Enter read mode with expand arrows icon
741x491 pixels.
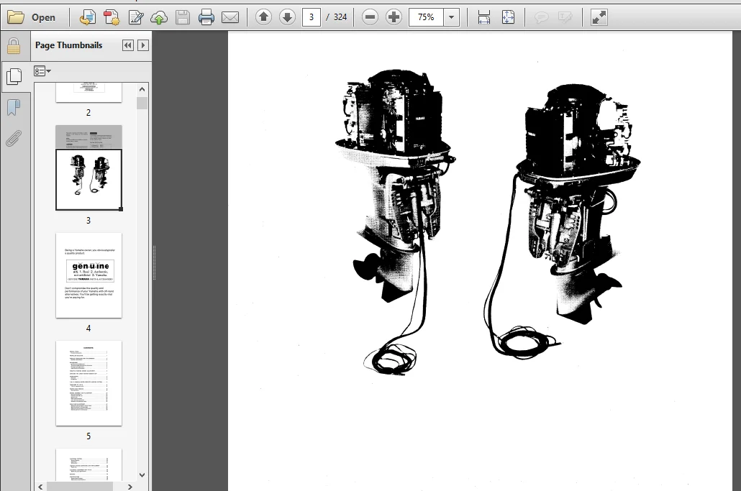pos(599,17)
